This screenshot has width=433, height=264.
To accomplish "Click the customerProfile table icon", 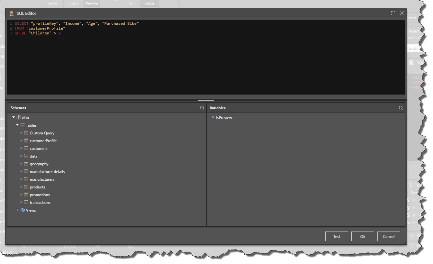I will point(26,141).
